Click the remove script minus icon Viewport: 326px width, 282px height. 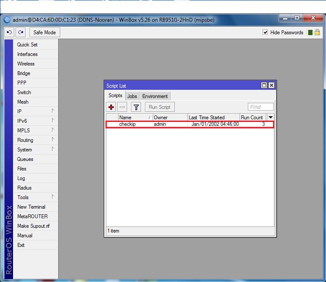point(122,107)
